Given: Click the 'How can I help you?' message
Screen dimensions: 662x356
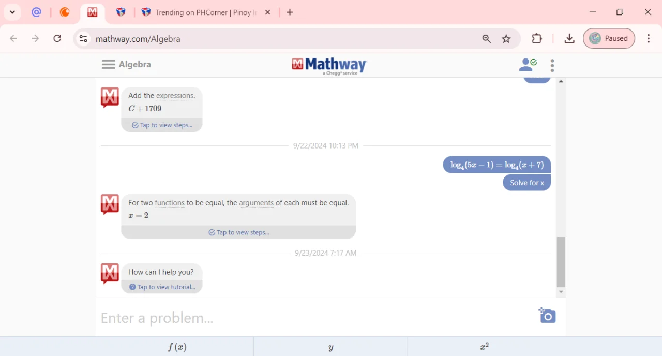Looking at the screenshot, I should click(161, 272).
